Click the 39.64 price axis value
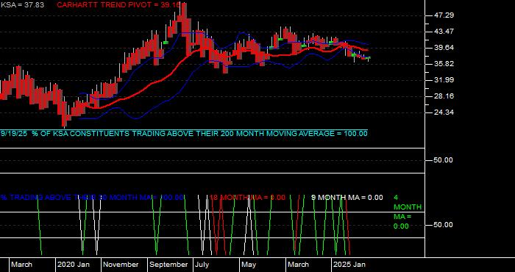This screenshot has width=515, height=272. [x=444, y=48]
